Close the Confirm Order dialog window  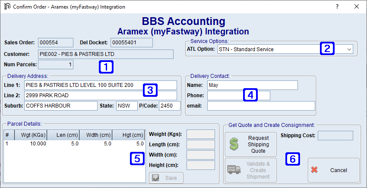(357, 6)
